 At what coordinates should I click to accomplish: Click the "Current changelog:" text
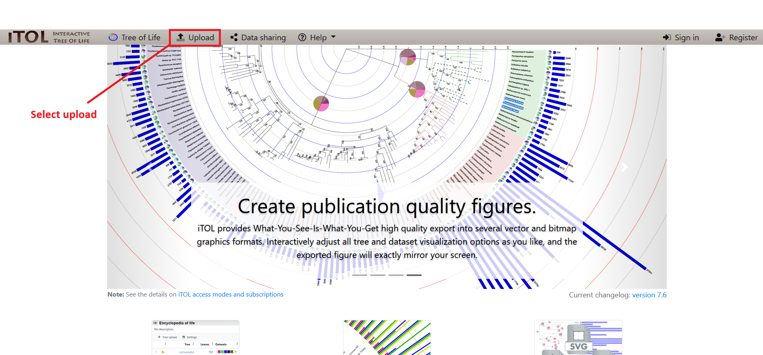pyautogui.click(x=599, y=295)
